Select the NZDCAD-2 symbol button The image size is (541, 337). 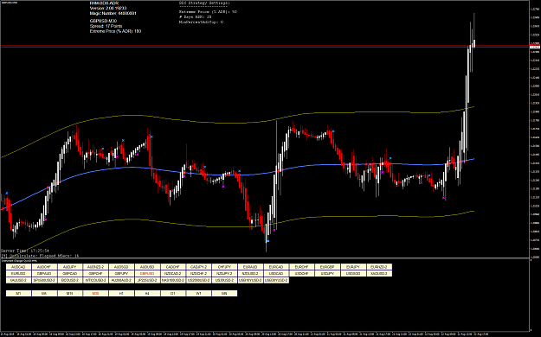[x=173, y=274]
